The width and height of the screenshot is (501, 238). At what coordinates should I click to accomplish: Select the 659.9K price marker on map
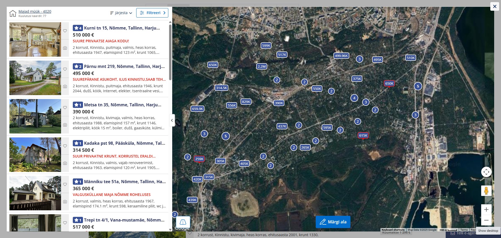(198, 109)
